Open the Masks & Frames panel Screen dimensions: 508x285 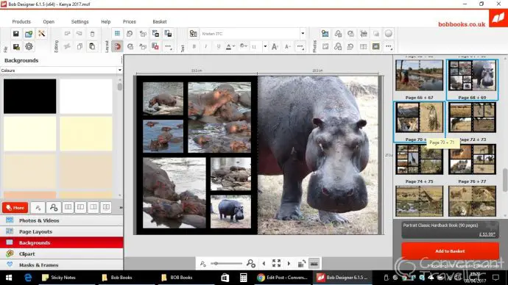(x=62, y=264)
